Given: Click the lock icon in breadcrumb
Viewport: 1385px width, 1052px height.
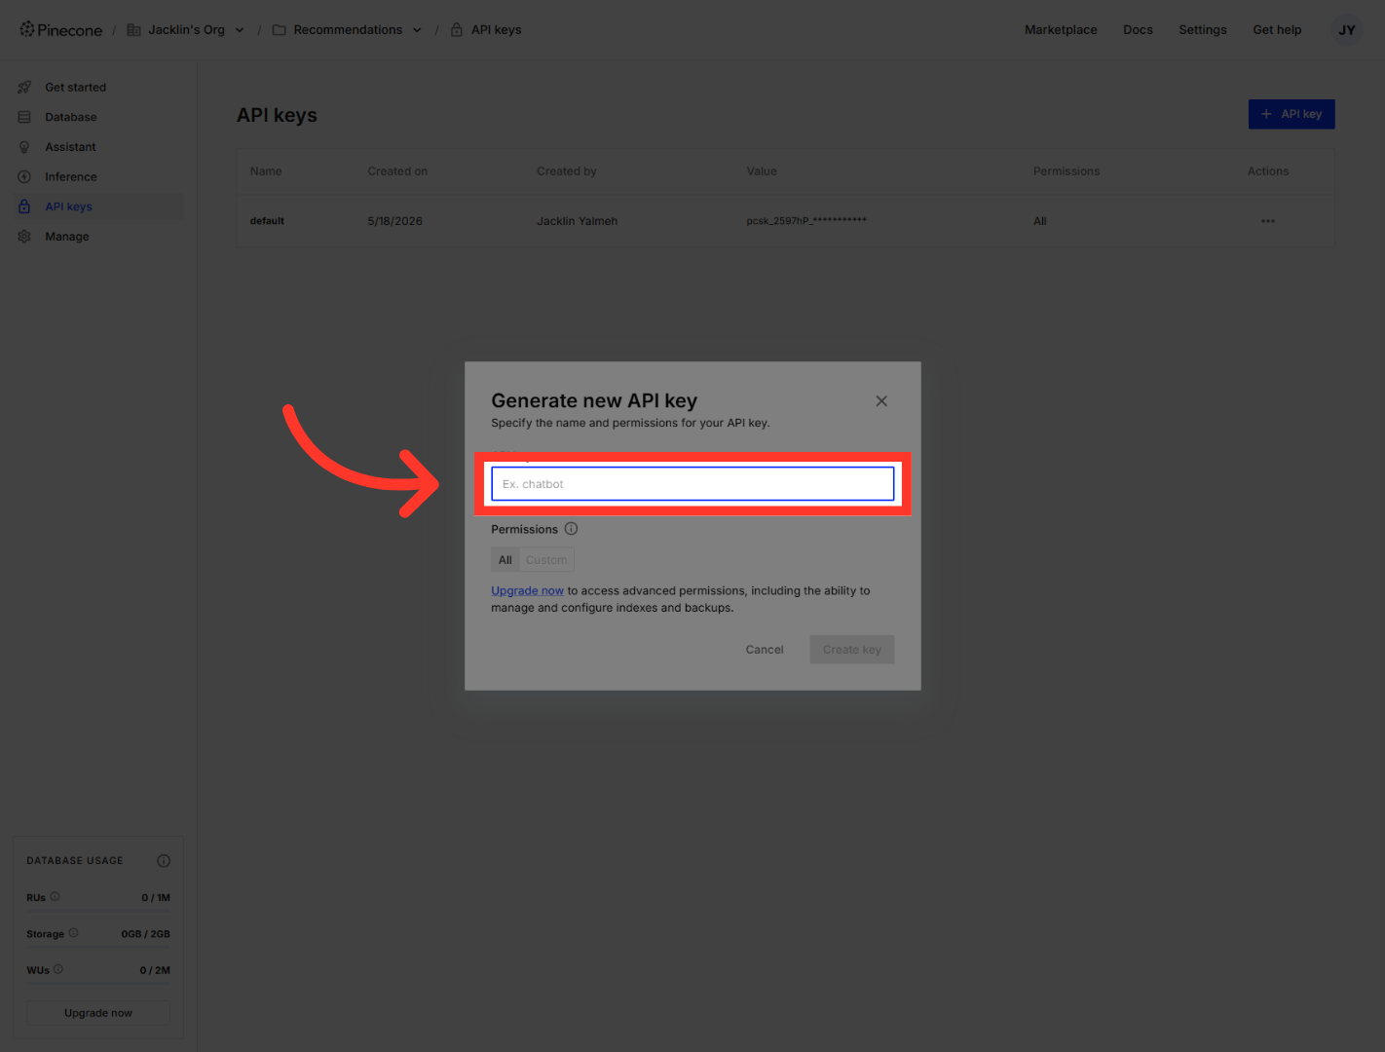Looking at the screenshot, I should click(456, 30).
